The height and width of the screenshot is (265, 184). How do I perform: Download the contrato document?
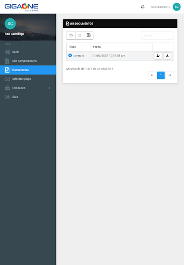167,56
